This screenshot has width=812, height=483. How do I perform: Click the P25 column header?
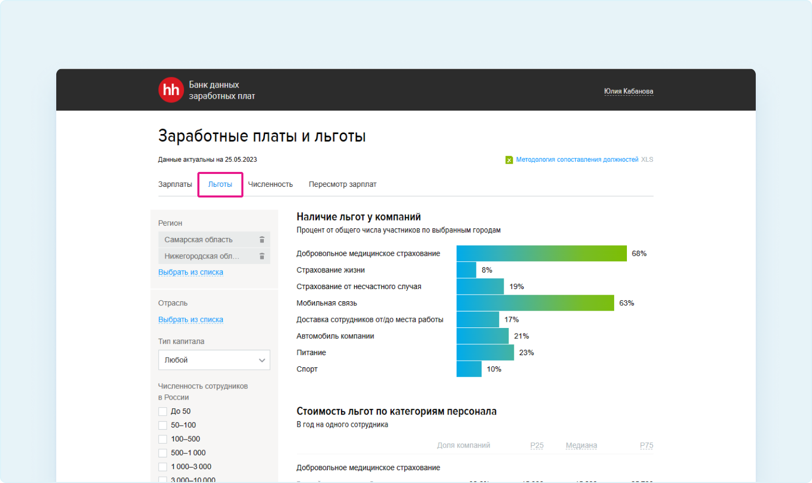537,445
